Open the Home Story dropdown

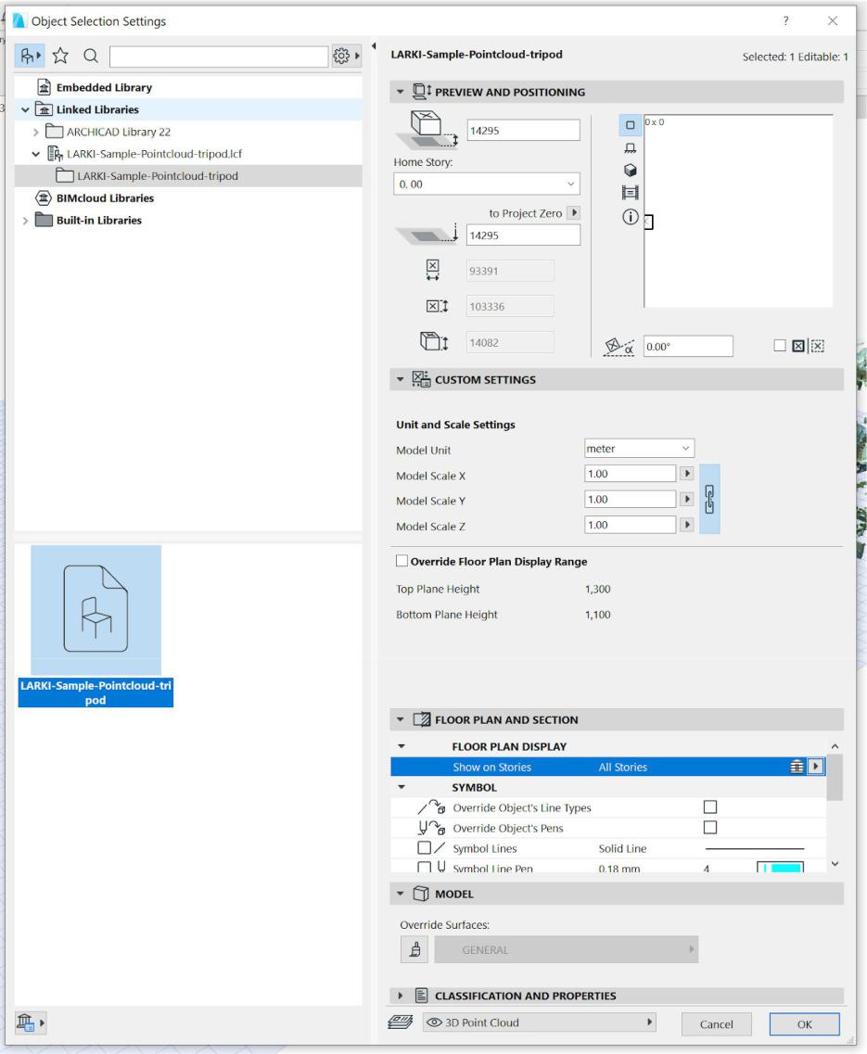(x=486, y=184)
